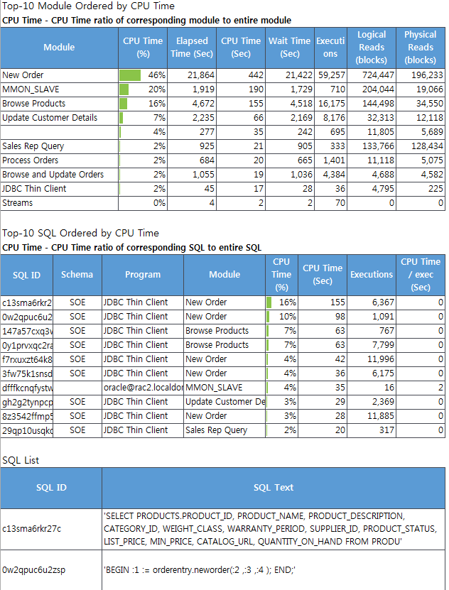Click logical reads value 724,447

[x=378, y=75]
